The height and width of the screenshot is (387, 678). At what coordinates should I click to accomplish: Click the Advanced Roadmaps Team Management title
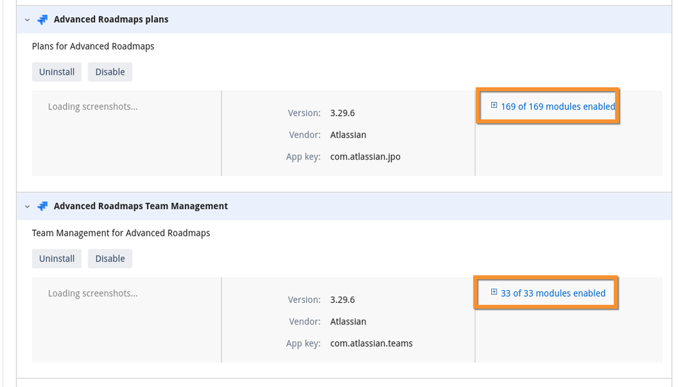click(x=141, y=206)
